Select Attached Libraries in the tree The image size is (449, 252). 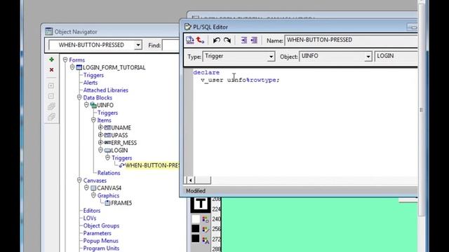[x=106, y=90]
